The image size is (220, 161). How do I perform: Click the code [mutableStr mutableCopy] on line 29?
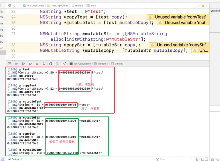point(154,51)
